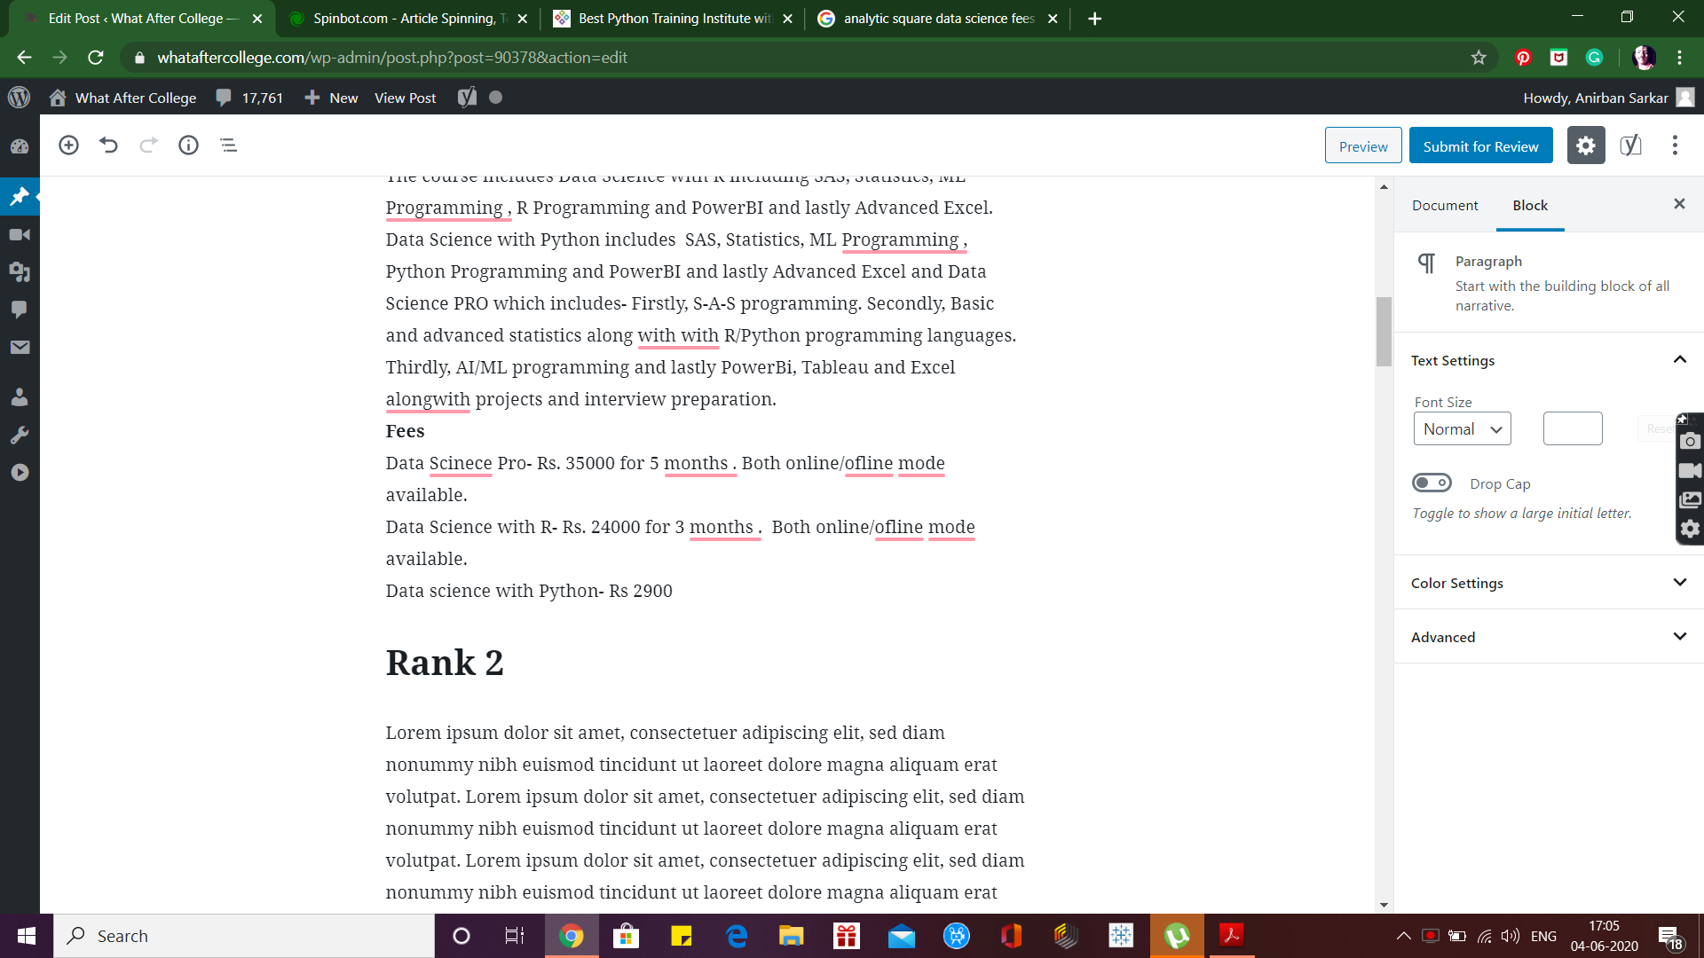
Task: Open the Font Size Normal dropdown
Action: tap(1462, 429)
